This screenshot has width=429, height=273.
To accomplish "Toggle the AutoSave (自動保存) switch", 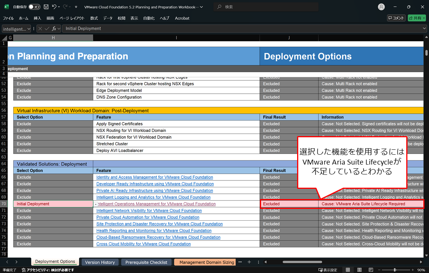I will [x=34, y=7].
